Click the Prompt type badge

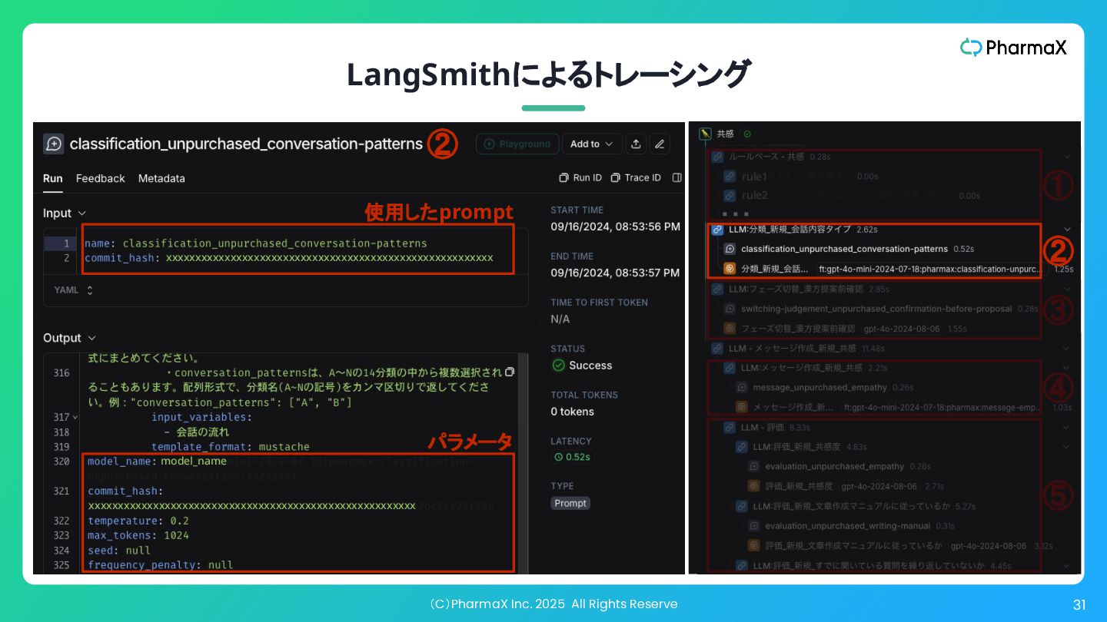570,503
